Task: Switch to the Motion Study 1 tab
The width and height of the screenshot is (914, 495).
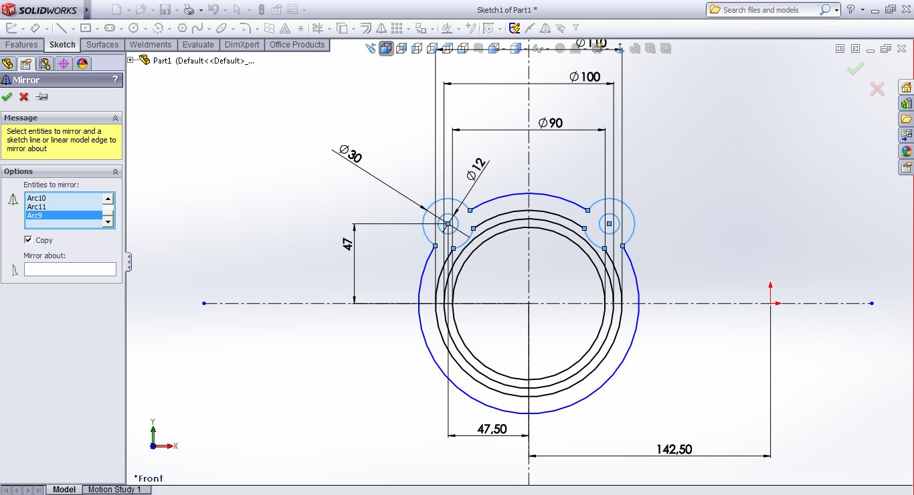Action: click(x=114, y=490)
